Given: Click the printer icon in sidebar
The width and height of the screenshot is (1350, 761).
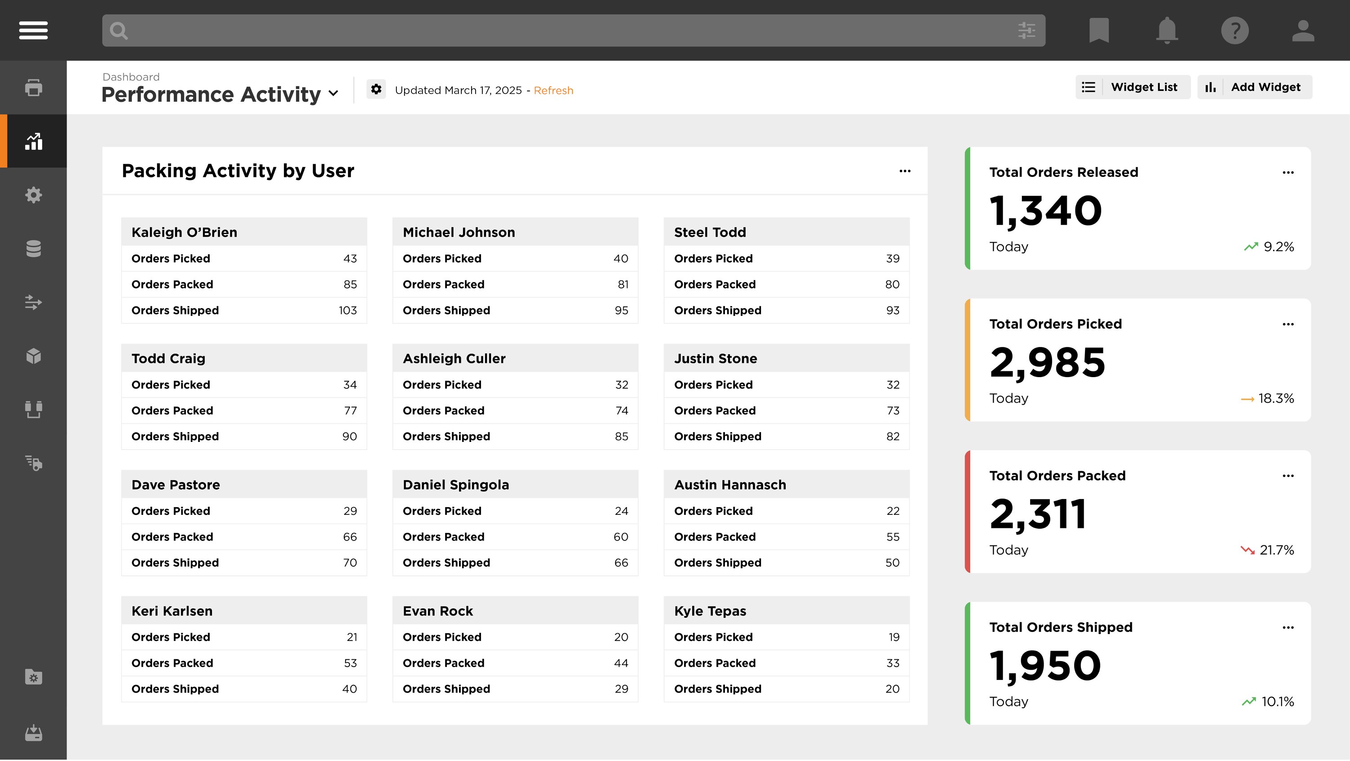Looking at the screenshot, I should (x=34, y=87).
